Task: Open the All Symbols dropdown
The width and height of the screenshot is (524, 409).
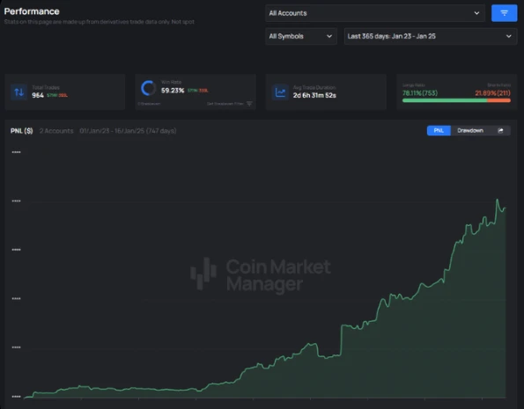Action: click(301, 36)
